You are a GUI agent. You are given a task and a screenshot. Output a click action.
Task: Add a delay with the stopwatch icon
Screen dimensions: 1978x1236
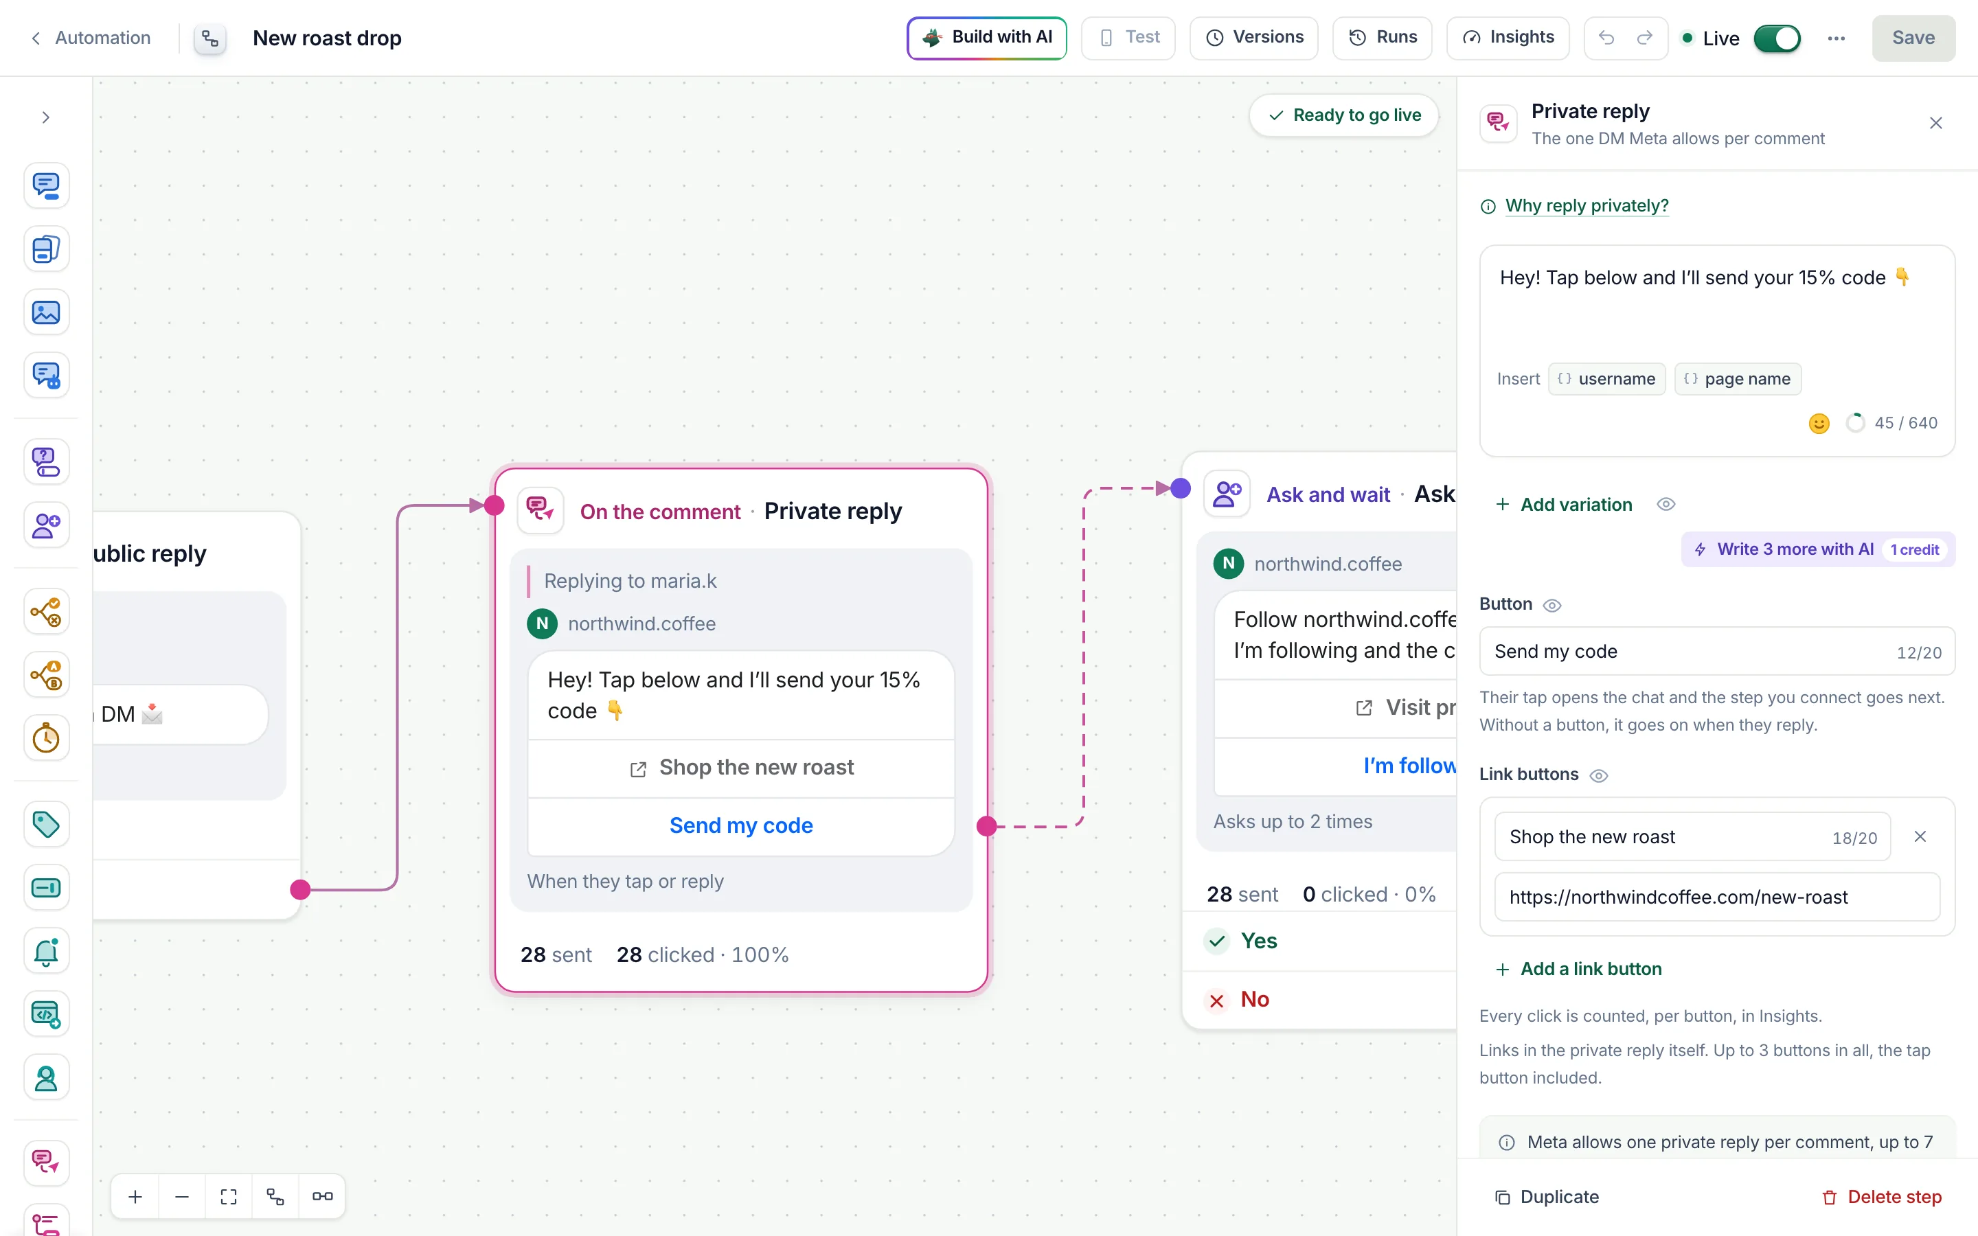(47, 738)
